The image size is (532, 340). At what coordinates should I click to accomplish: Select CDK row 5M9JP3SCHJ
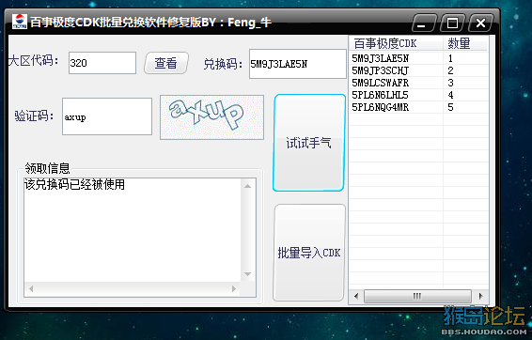pos(418,70)
